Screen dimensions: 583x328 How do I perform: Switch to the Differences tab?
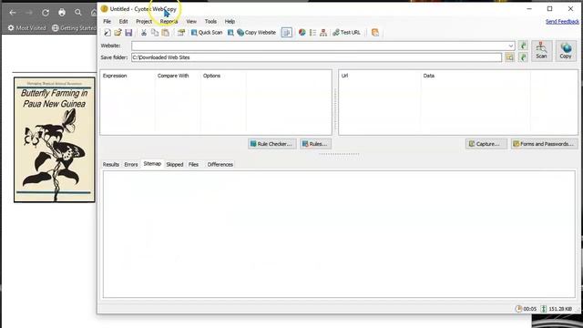tap(220, 164)
